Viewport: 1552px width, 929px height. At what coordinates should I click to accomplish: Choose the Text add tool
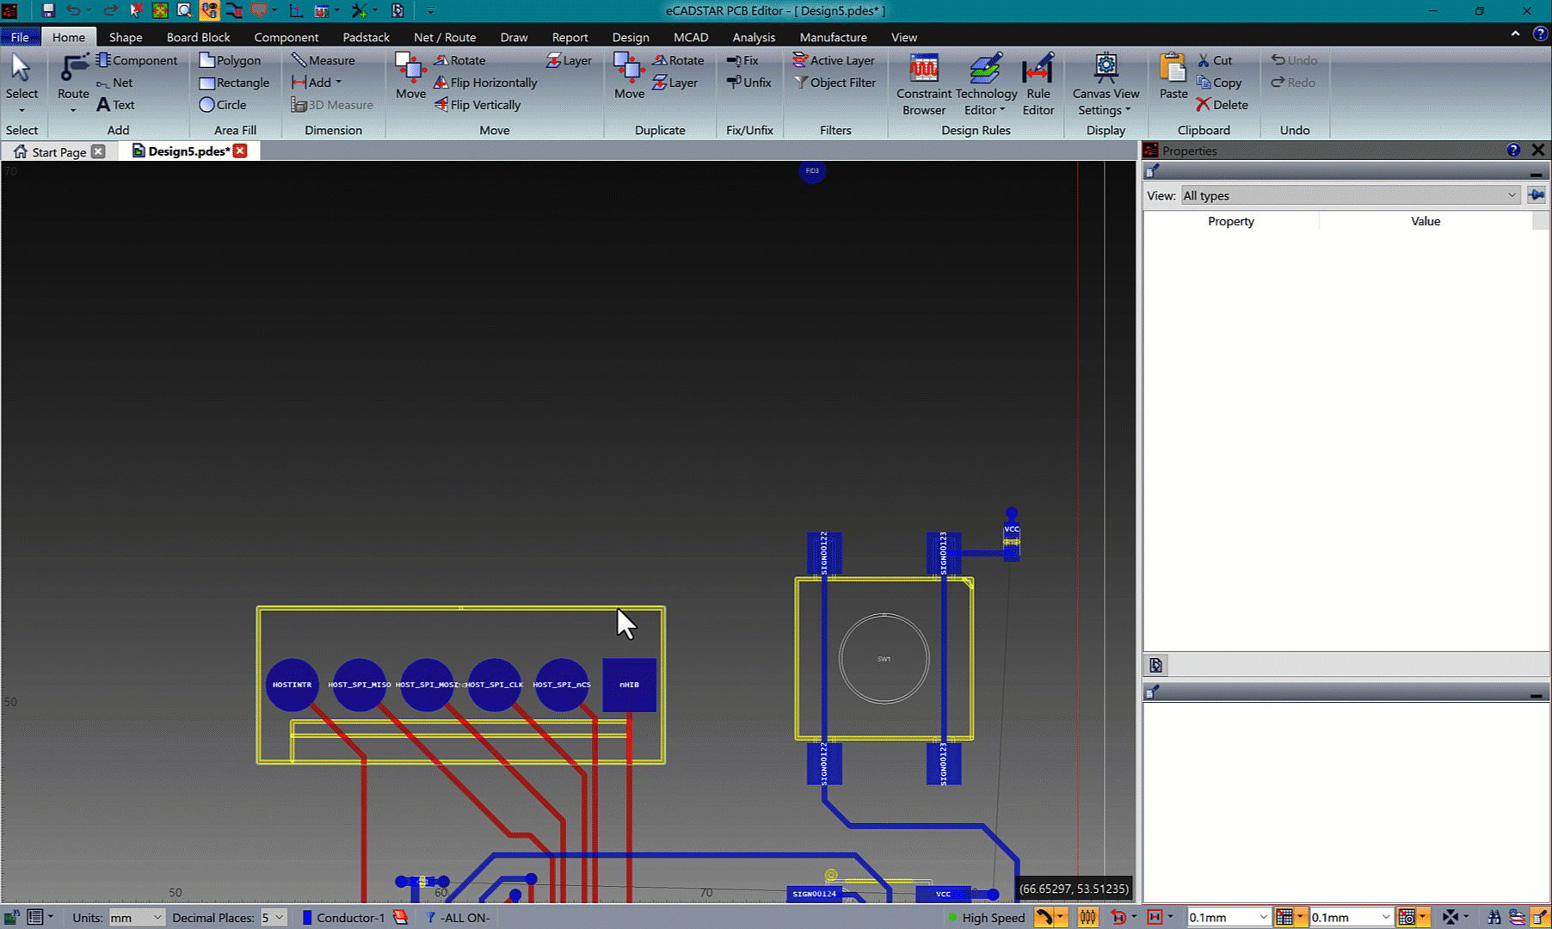[115, 105]
